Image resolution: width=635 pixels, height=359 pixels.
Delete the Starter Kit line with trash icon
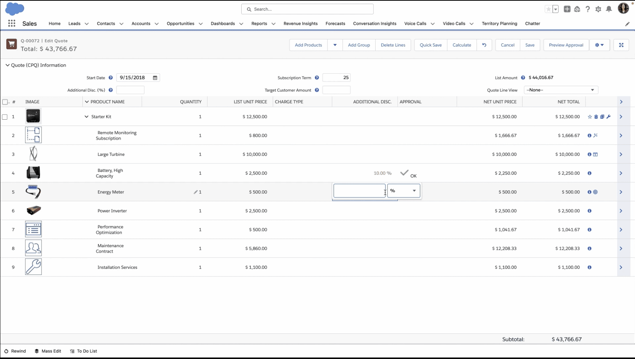coord(596,117)
